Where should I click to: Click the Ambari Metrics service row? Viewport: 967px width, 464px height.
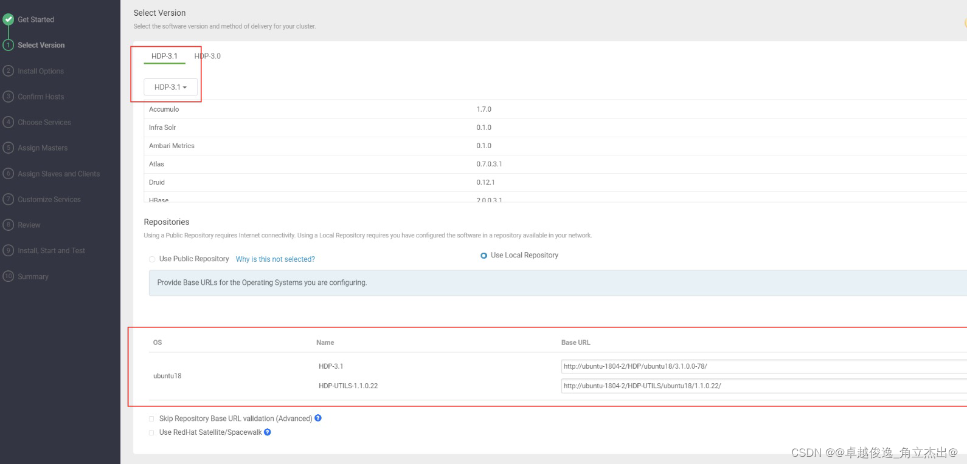point(555,146)
